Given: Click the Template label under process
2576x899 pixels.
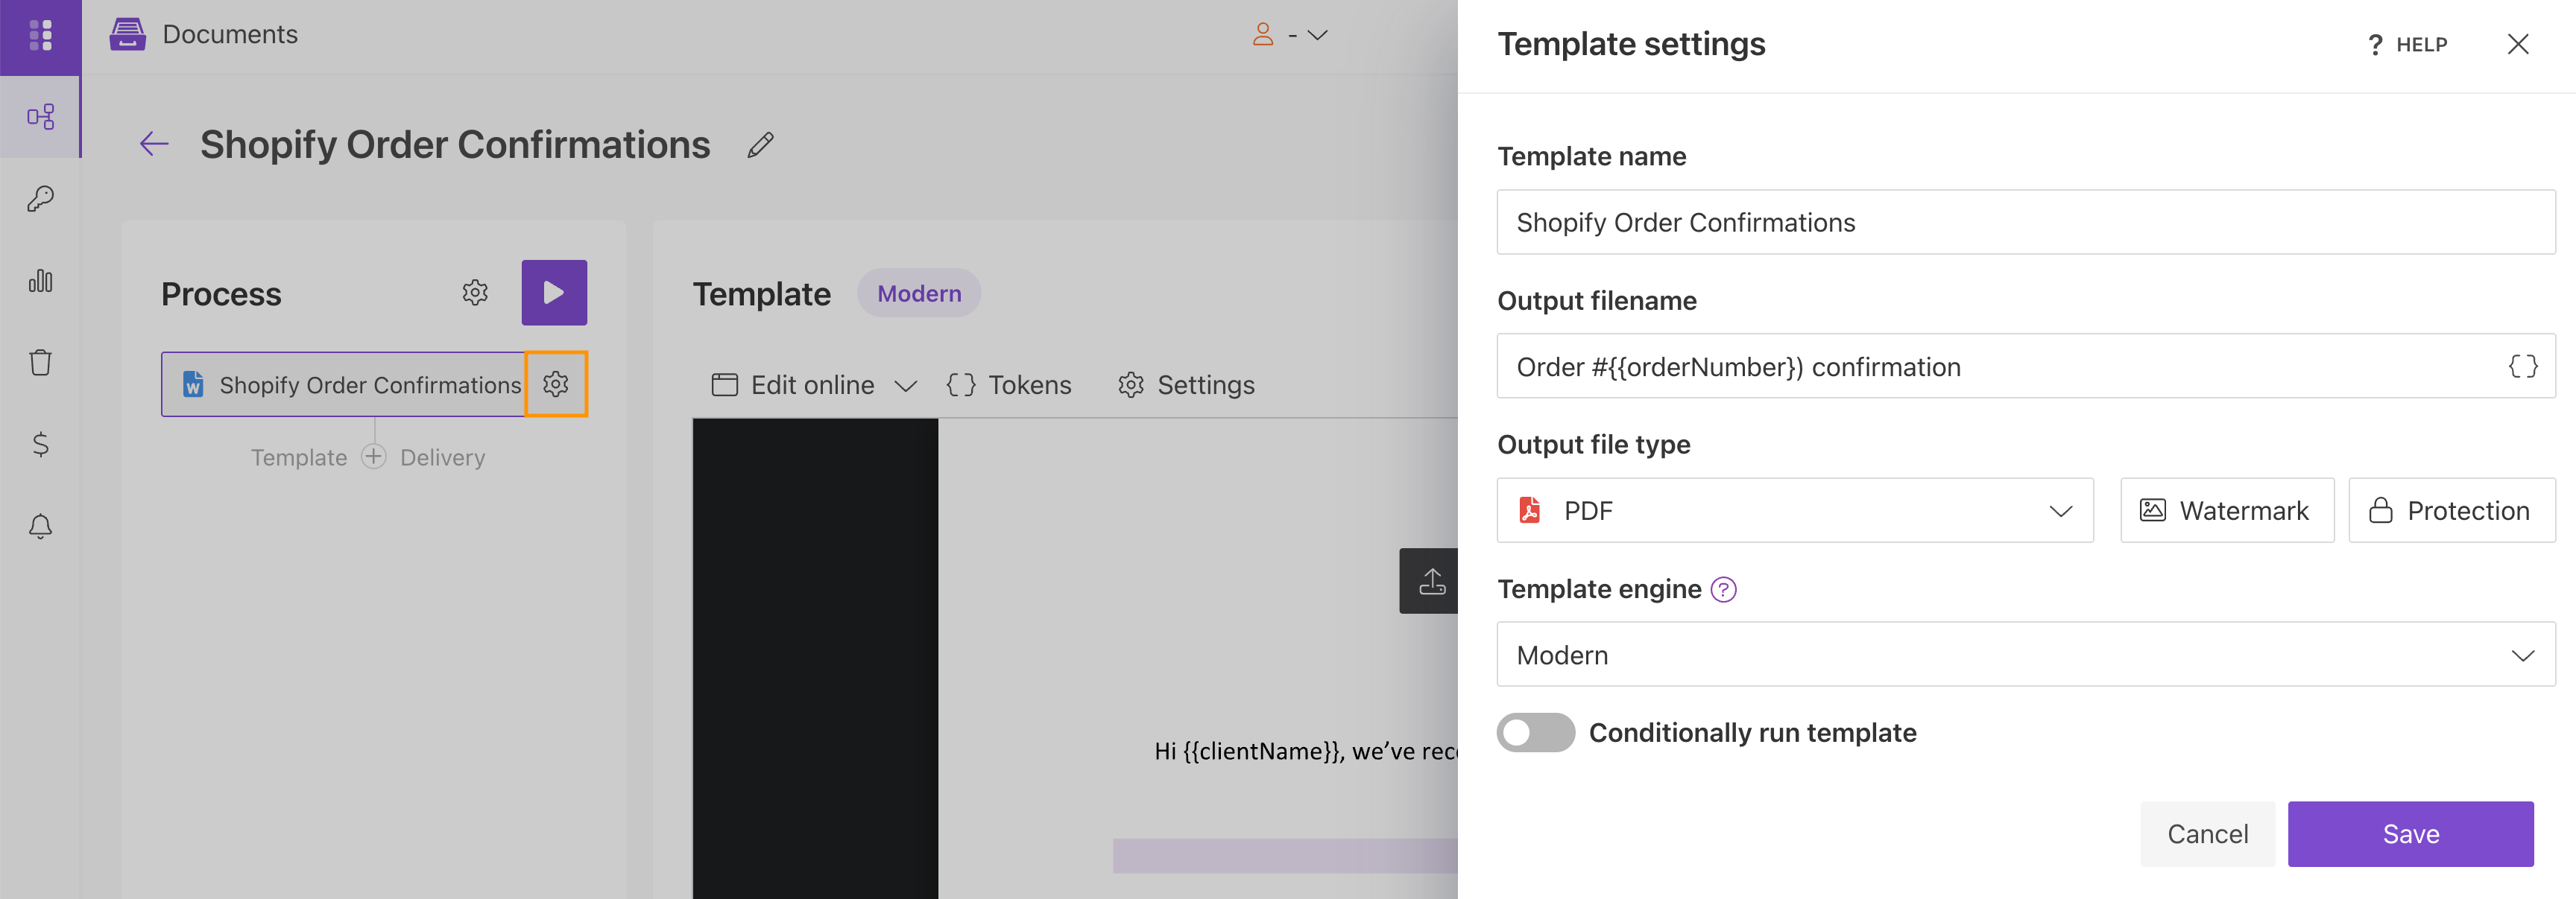Looking at the screenshot, I should click(x=299, y=457).
